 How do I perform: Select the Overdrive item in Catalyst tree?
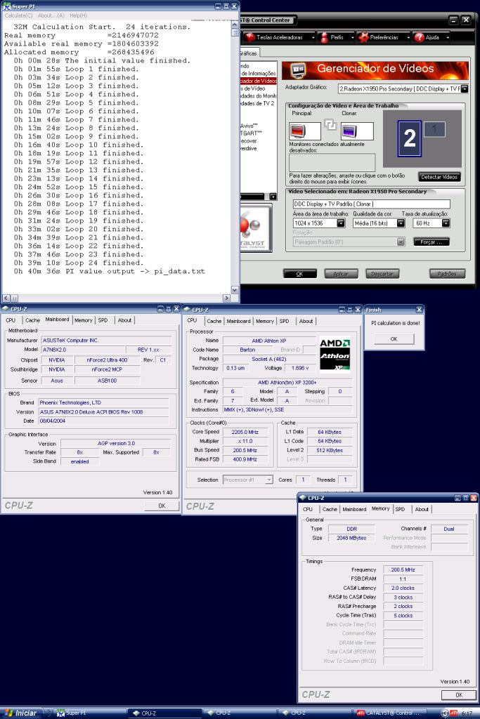point(249,149)
